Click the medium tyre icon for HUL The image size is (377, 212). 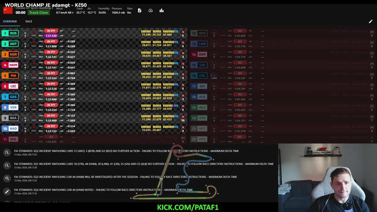183,138
